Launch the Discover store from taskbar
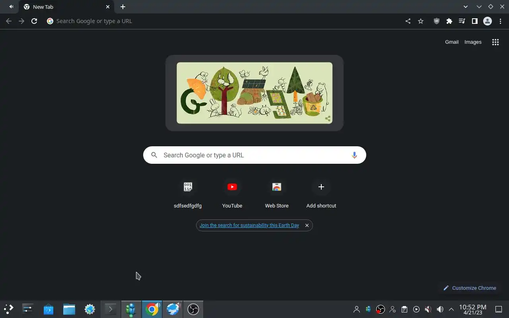The height and width of the screenshot is (318, 509). (49, 309)
